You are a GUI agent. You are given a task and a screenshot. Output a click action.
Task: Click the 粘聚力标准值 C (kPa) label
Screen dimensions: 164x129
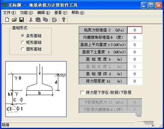coord(103,30)
